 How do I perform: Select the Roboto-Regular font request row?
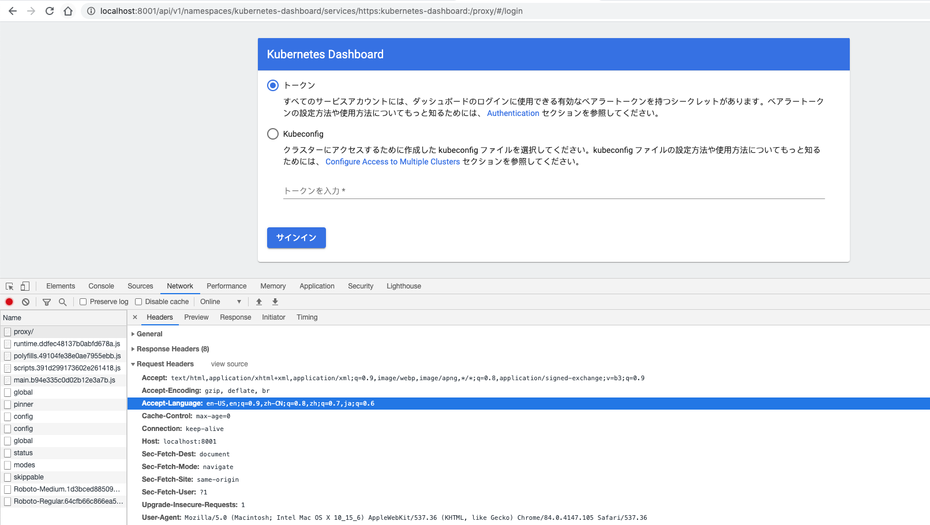(63, 501)
